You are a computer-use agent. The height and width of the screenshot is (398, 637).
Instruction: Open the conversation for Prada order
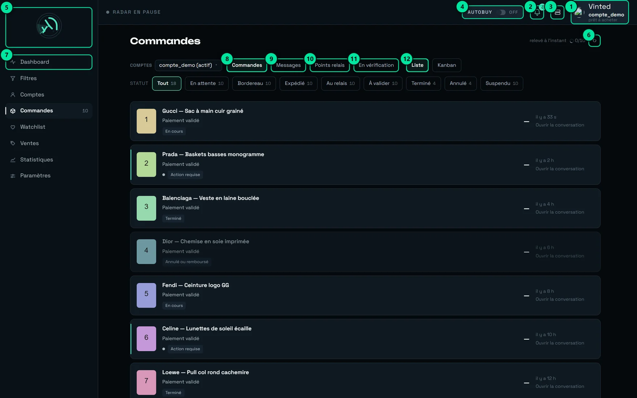click(560, 169)
